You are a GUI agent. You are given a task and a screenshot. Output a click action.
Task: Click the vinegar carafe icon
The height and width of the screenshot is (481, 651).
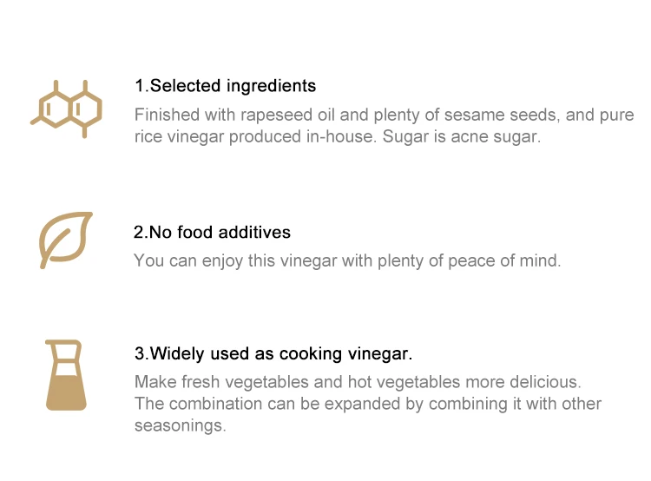pos(65,375)
